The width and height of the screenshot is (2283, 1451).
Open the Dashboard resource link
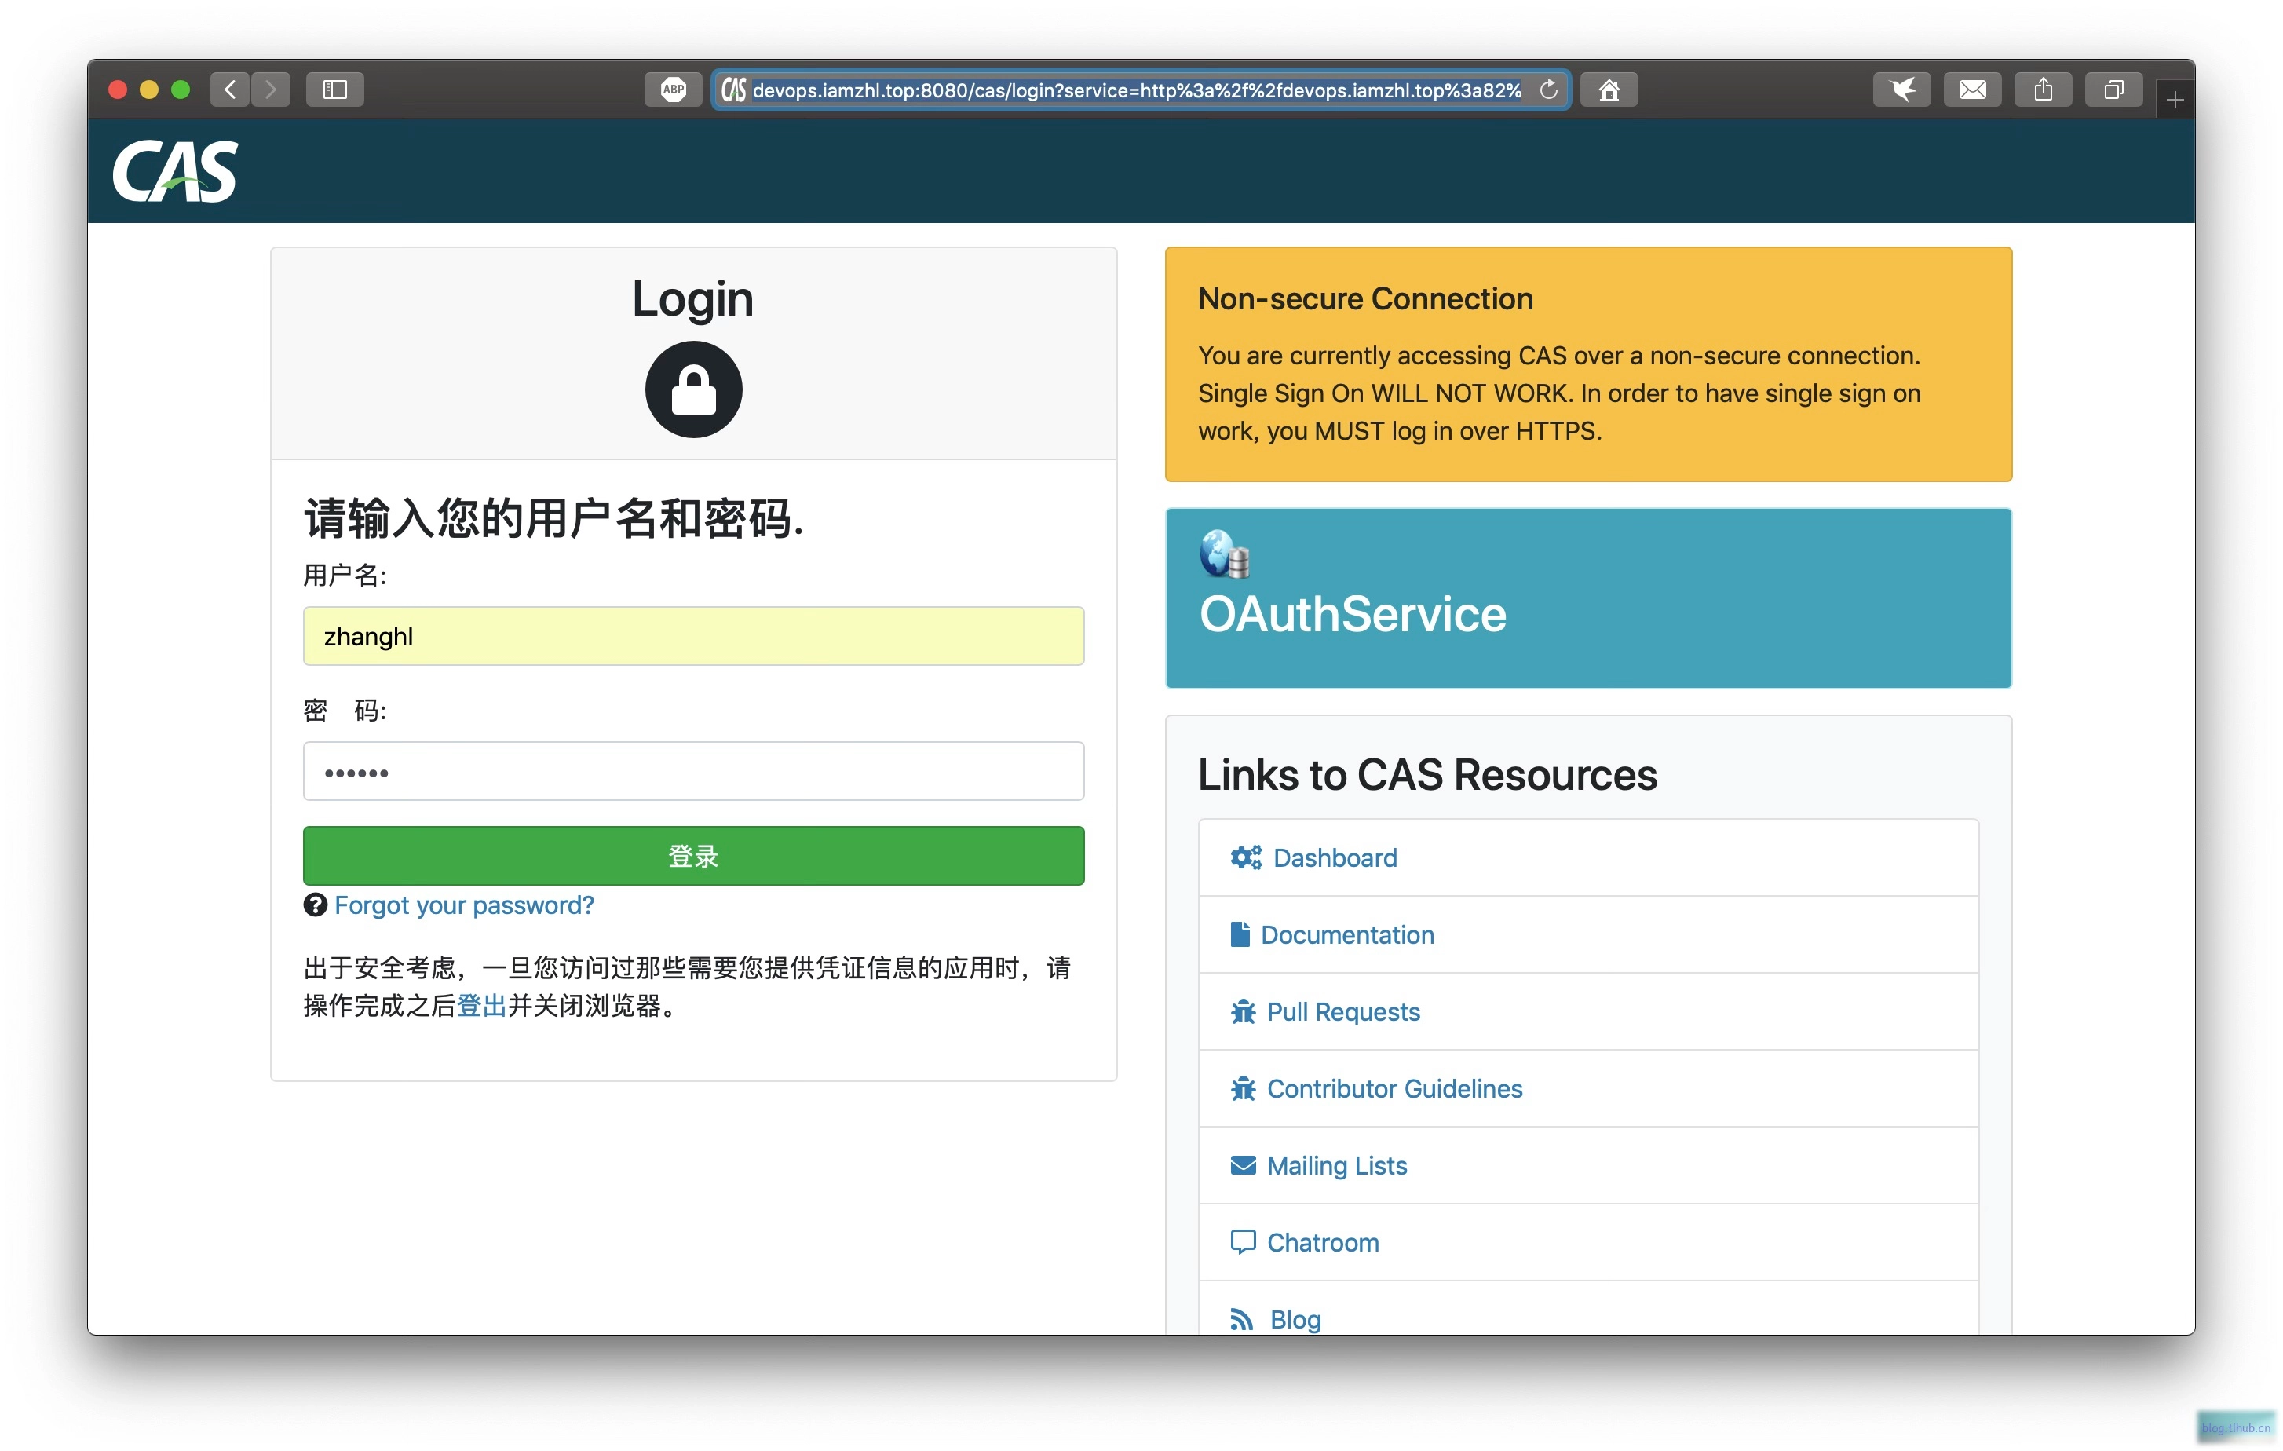(x=1334, y=857)
